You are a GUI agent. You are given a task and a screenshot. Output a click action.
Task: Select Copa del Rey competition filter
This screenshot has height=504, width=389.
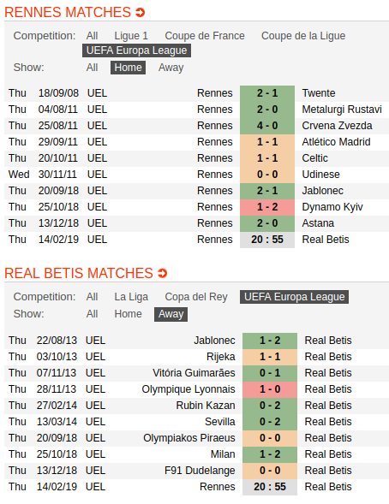pyautogui.click(x=196, y=297)
